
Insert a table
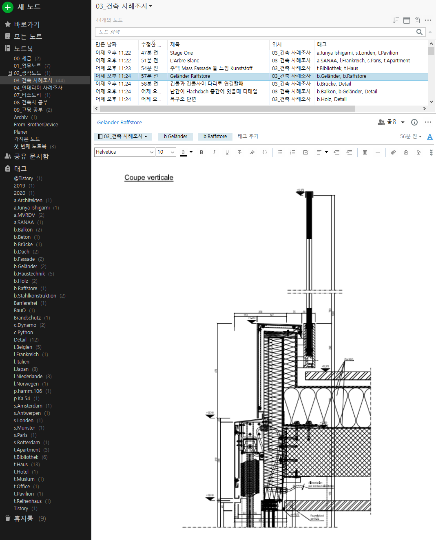[365, 152]
